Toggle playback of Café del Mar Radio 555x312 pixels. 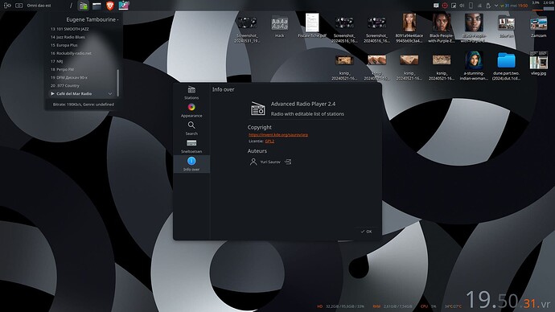click(x=52, y=94)
